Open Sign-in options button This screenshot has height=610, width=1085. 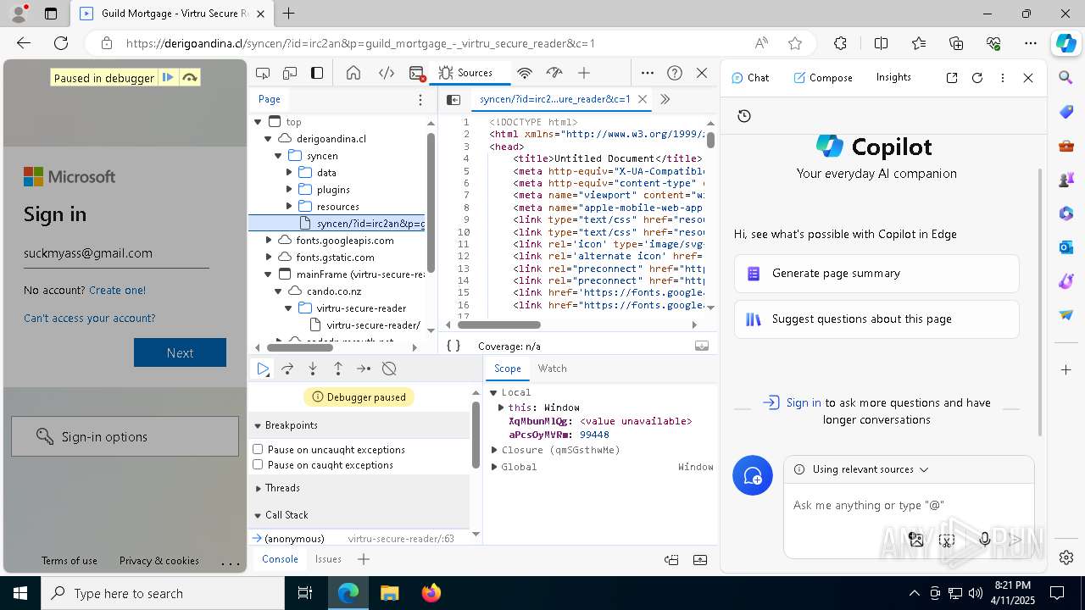(125, 436)
